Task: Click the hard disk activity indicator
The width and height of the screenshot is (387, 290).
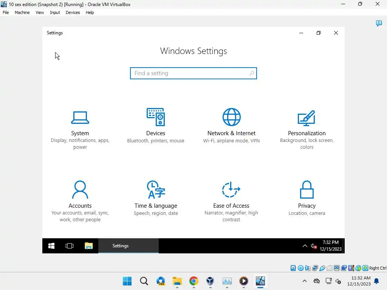Action: (x=293, y=268)
